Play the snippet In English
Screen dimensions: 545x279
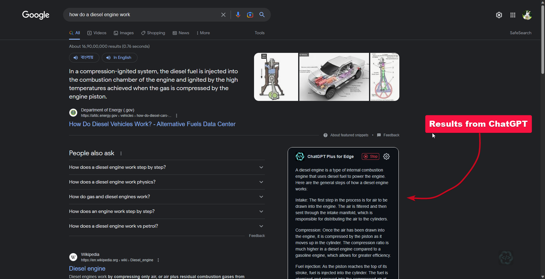120,58
